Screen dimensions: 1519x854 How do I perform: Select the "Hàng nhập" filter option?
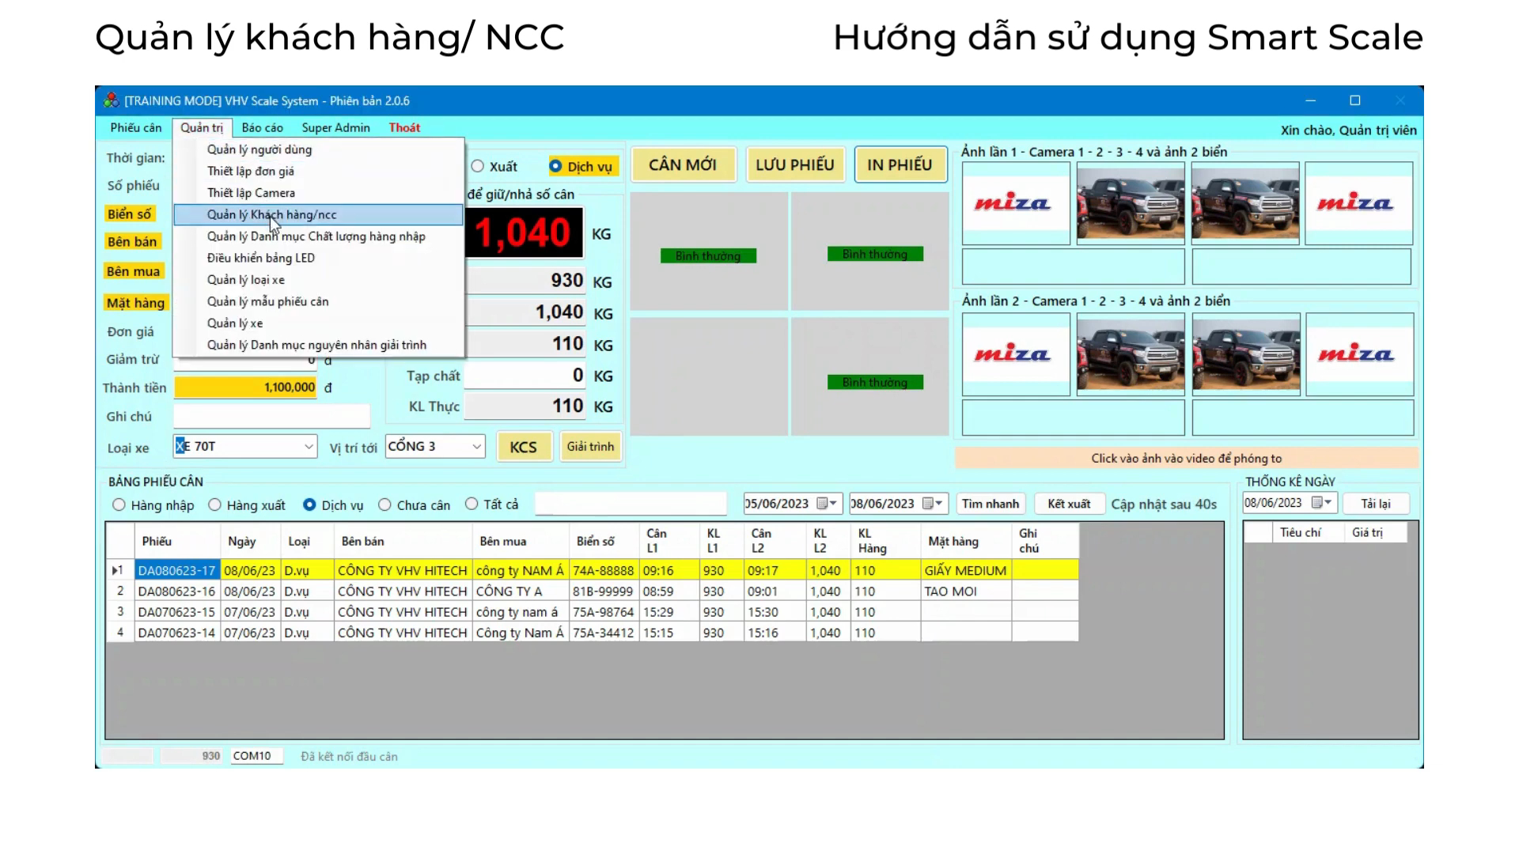point(119,504)
